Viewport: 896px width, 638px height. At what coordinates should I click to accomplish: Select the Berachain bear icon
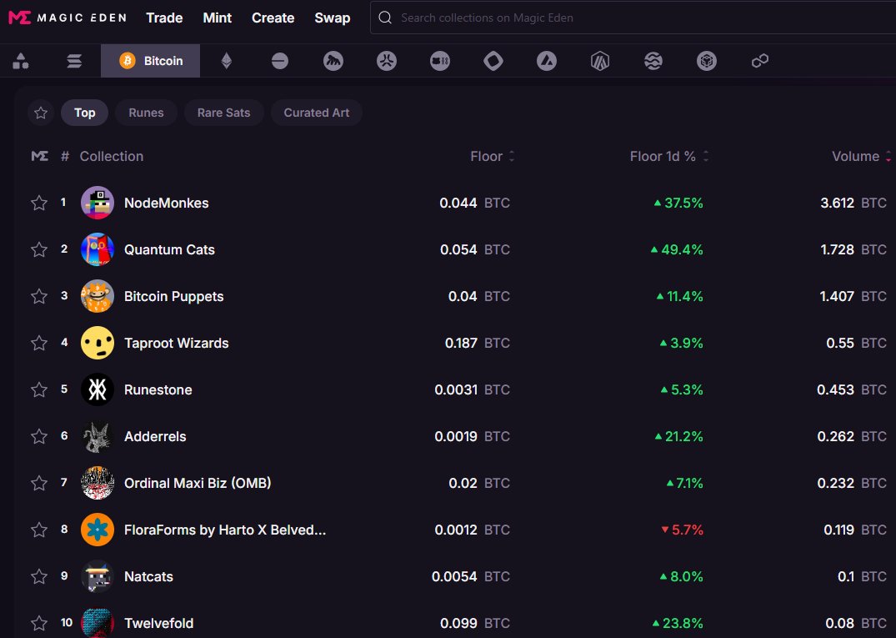[x=333, y=61]
